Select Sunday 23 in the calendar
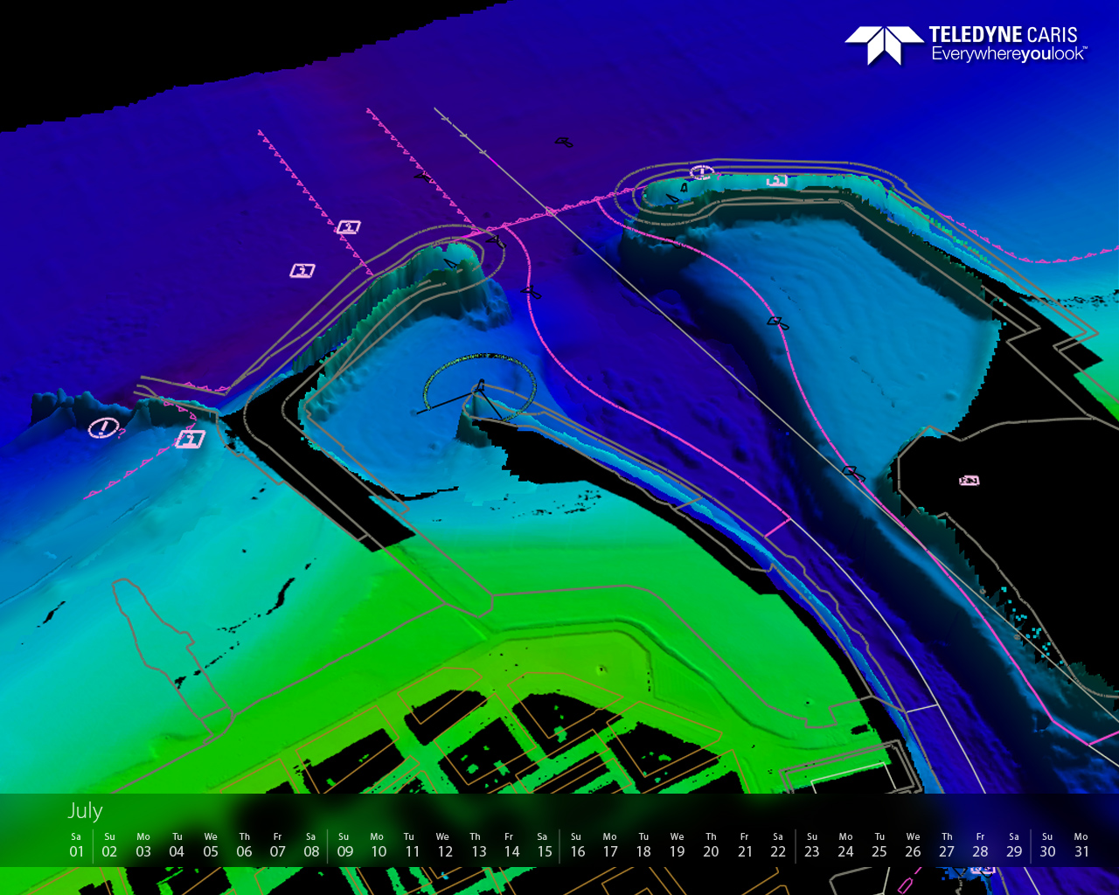Viewport: 1119px width, 895px height. [812, 845]
